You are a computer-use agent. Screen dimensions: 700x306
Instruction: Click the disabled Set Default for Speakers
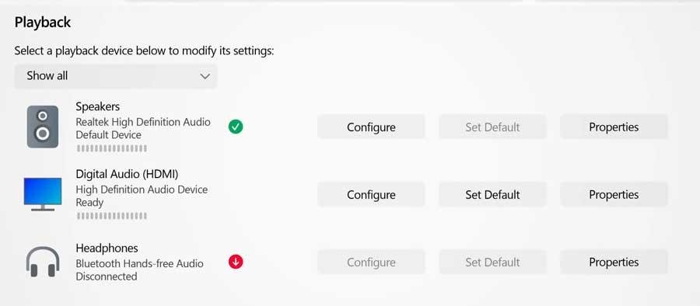pyautogui.click(x=492, y=127)
